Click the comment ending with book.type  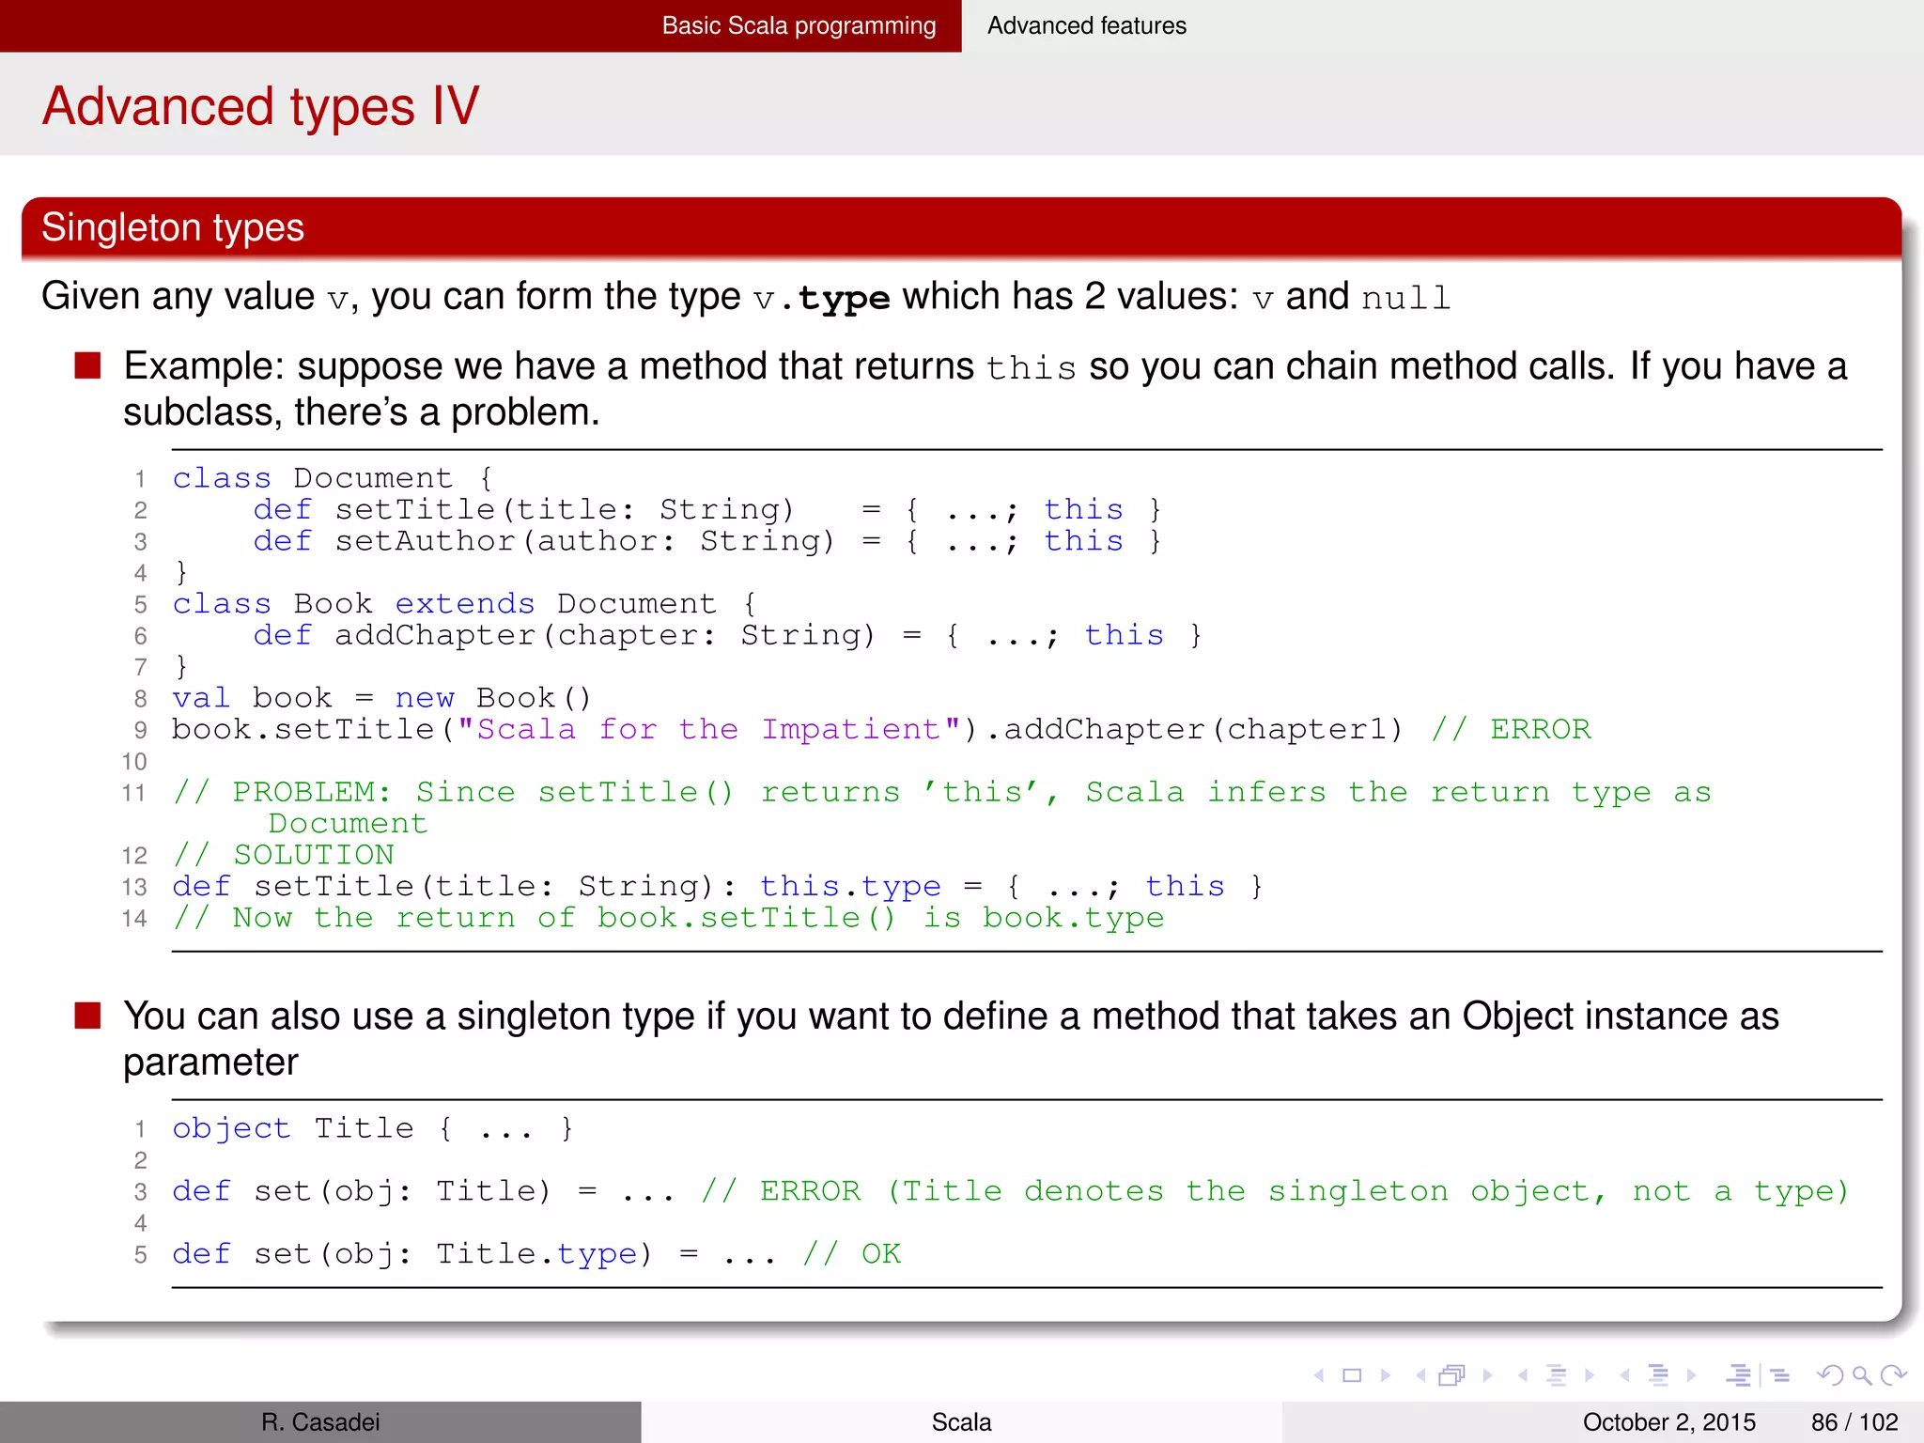[x=668, y=918]
